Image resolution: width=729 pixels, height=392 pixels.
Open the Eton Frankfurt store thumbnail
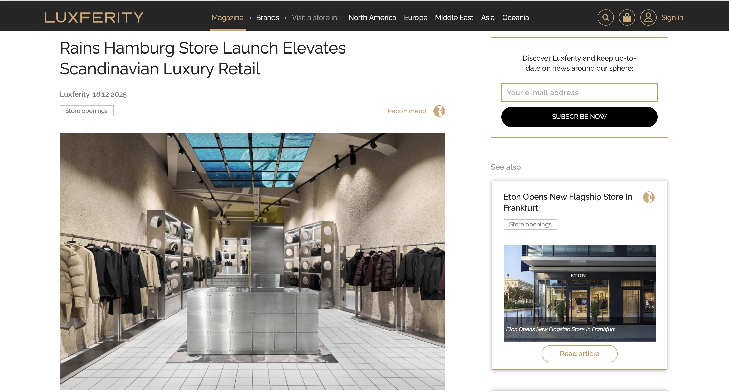tap(579, 294)
